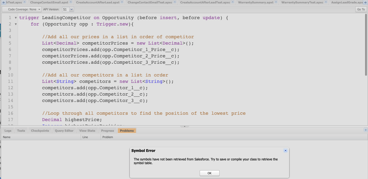The width and height of the screenshot is (368, 179).
Task: Click the "symbols have not been retrieved" message
Action: [206, 161]
